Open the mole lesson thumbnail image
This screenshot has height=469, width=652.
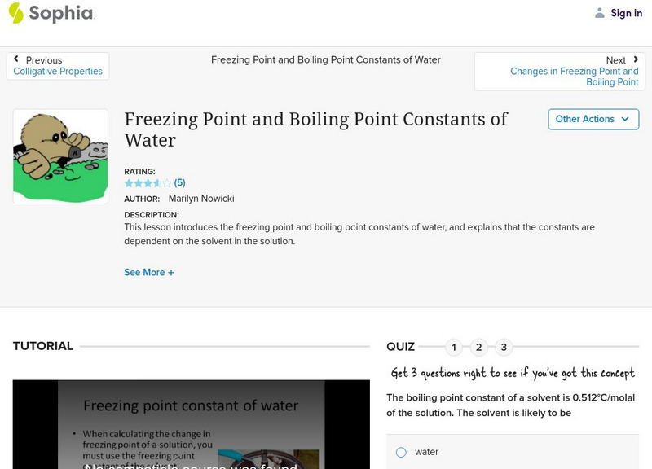pyautogui.click(x=60, y=156)
